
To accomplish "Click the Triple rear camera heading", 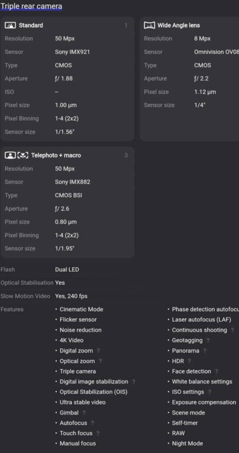I will point(31,6).
